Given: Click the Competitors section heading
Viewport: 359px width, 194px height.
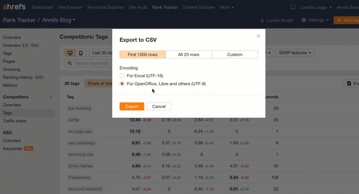Looking at the screenshot, I should [16, 97].
